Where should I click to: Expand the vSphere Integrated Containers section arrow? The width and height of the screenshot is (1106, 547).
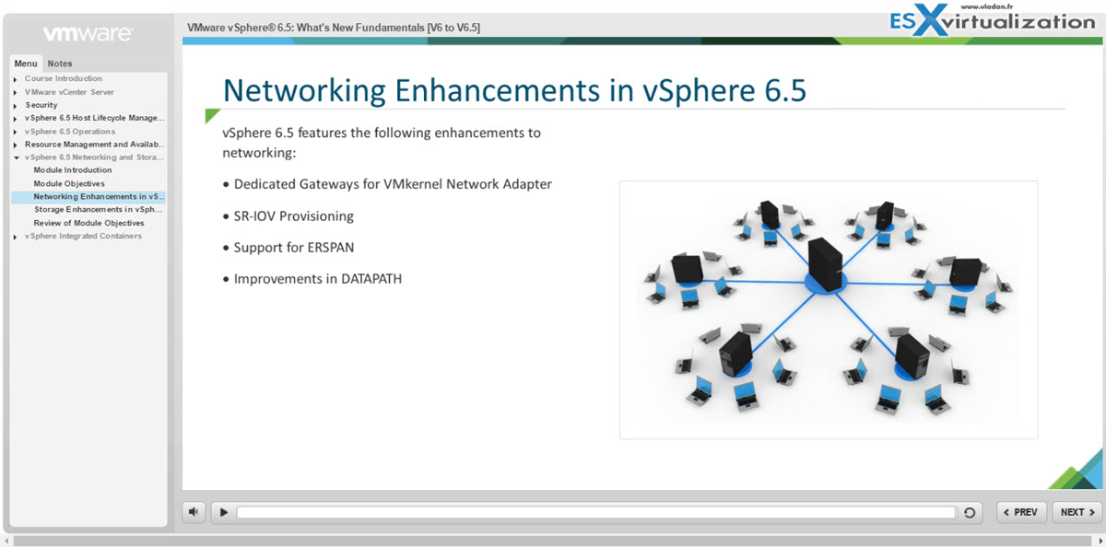(16, 238)
